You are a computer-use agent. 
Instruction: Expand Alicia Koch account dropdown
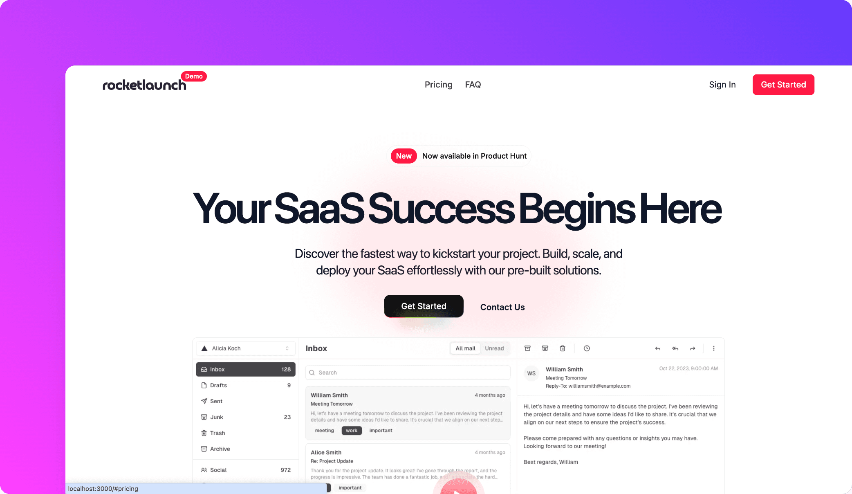coord(287,348)
